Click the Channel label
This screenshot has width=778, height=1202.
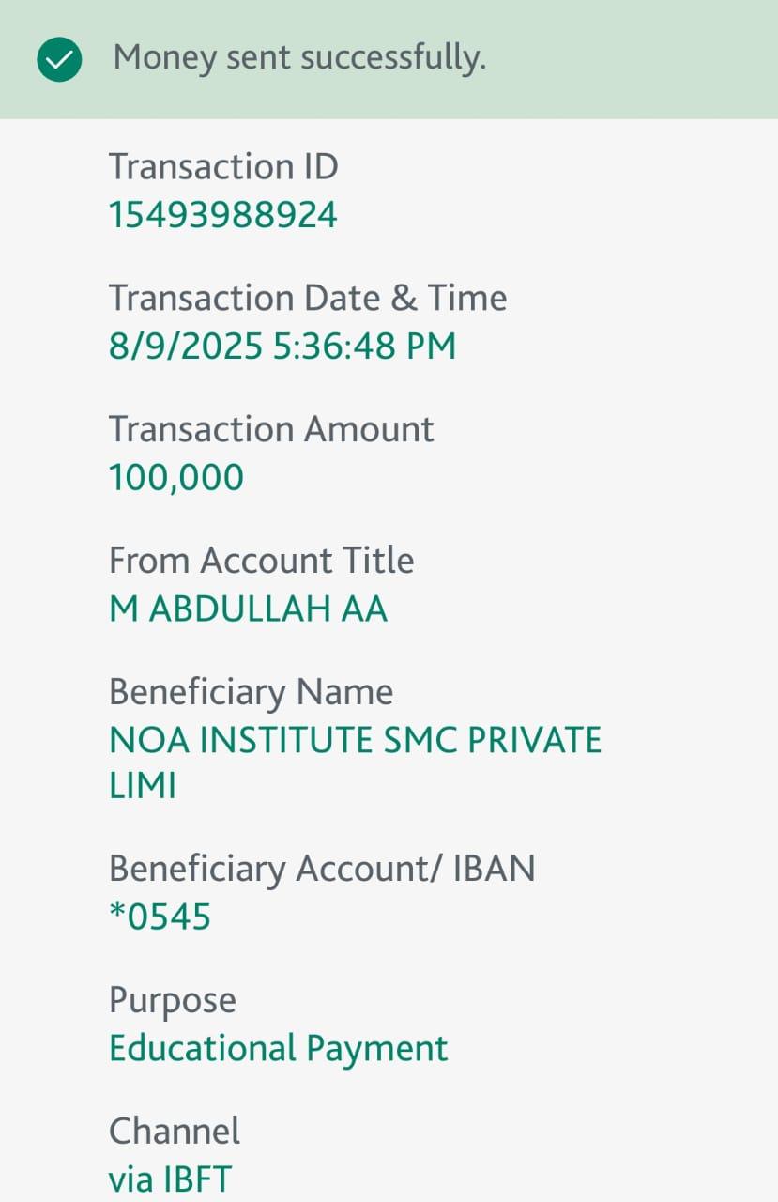click(175, 1132)
